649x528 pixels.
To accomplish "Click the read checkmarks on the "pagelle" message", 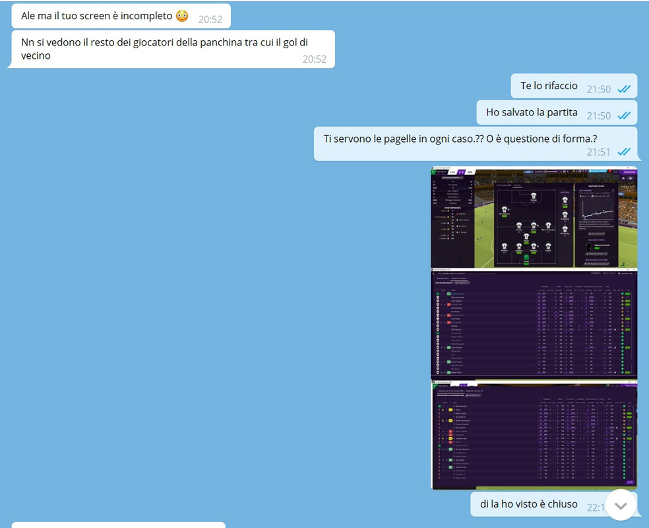I will coord(624,152).
